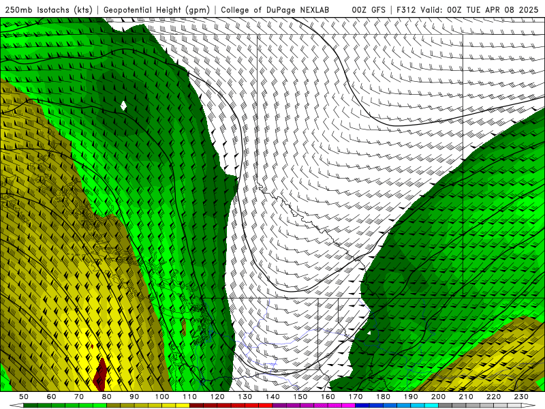The height and width of the screenshot is (409, 545).
Task: Click the 'College of DuPage NEXLAB' credit text
Action: (x=275, y=10)
